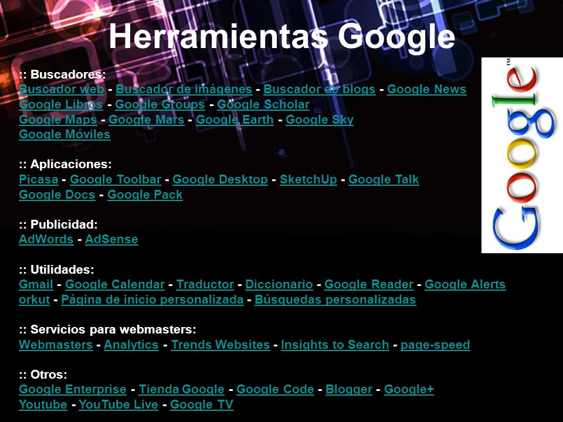The width and height of the screenshot is (563, 422).
Task: Open the YouTube Live link
Action: (118, 404)
